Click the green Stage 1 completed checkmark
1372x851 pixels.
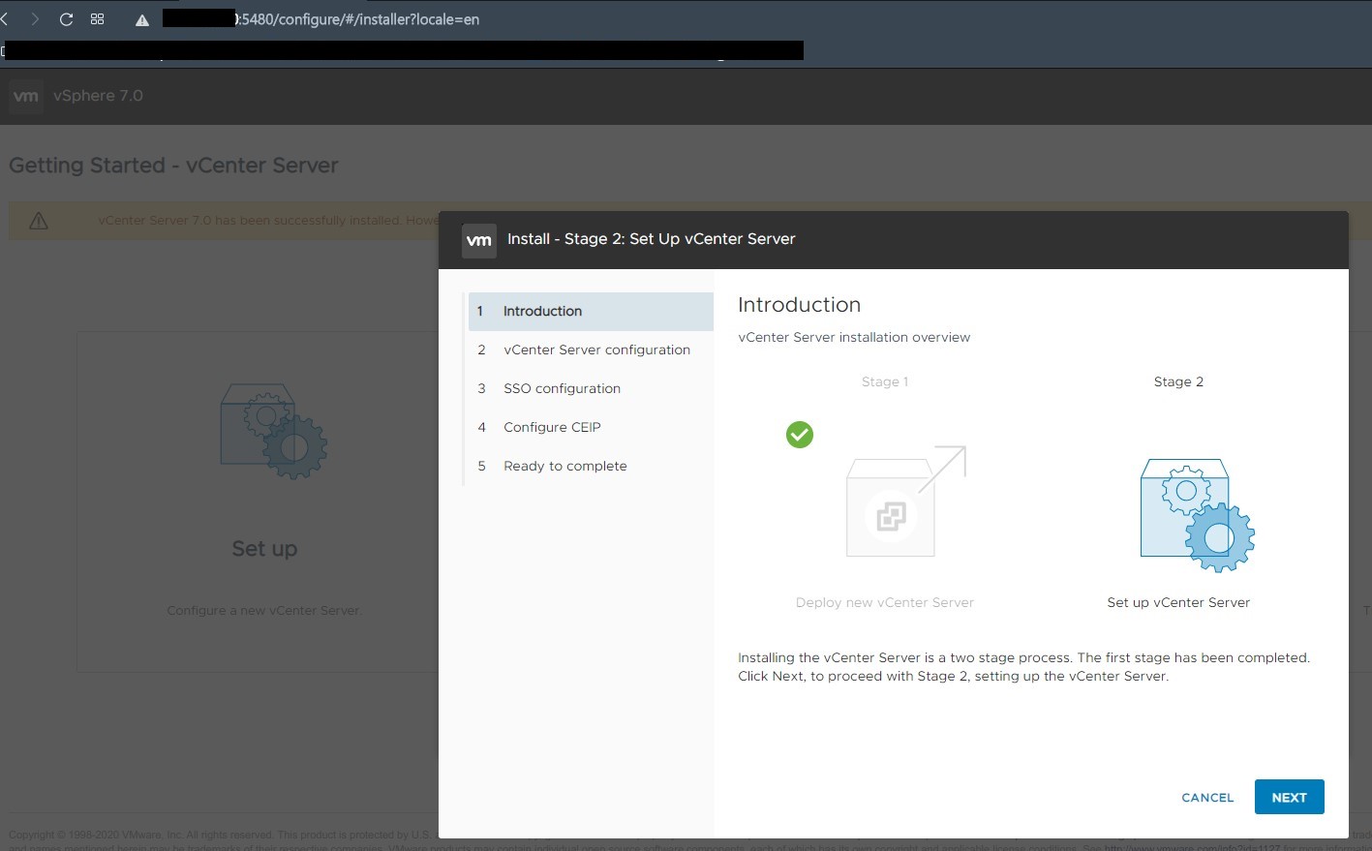[800, 435]
